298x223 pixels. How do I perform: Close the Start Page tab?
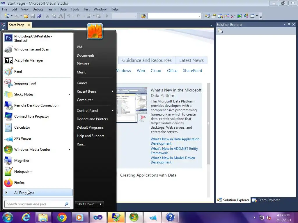coord(29,25)
